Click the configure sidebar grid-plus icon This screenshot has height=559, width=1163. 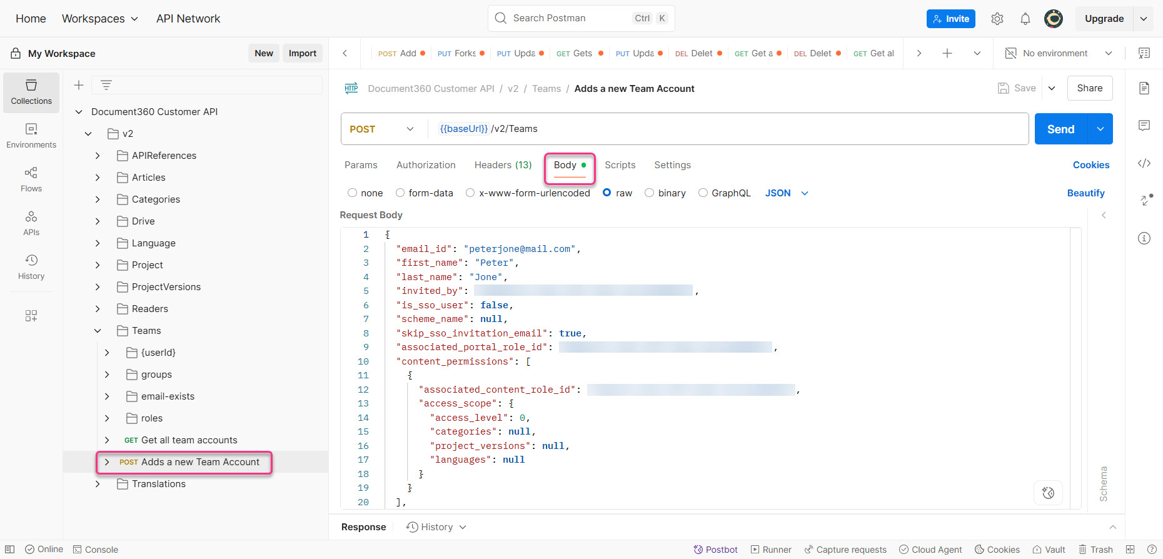[x=31, y=316]
